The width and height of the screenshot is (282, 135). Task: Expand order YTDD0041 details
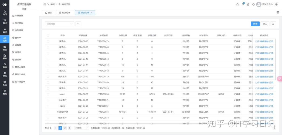(109, 77)
